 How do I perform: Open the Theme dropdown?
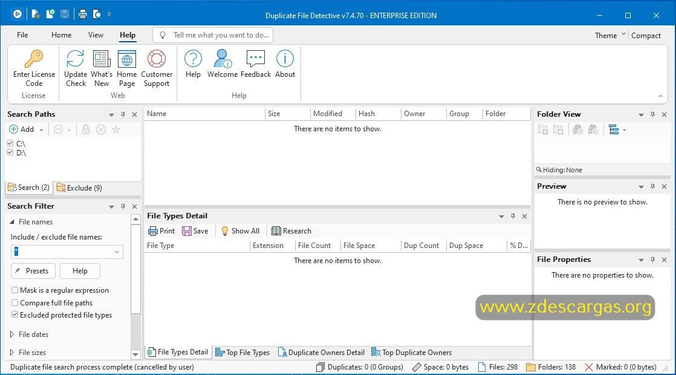(x=610, y=35)
